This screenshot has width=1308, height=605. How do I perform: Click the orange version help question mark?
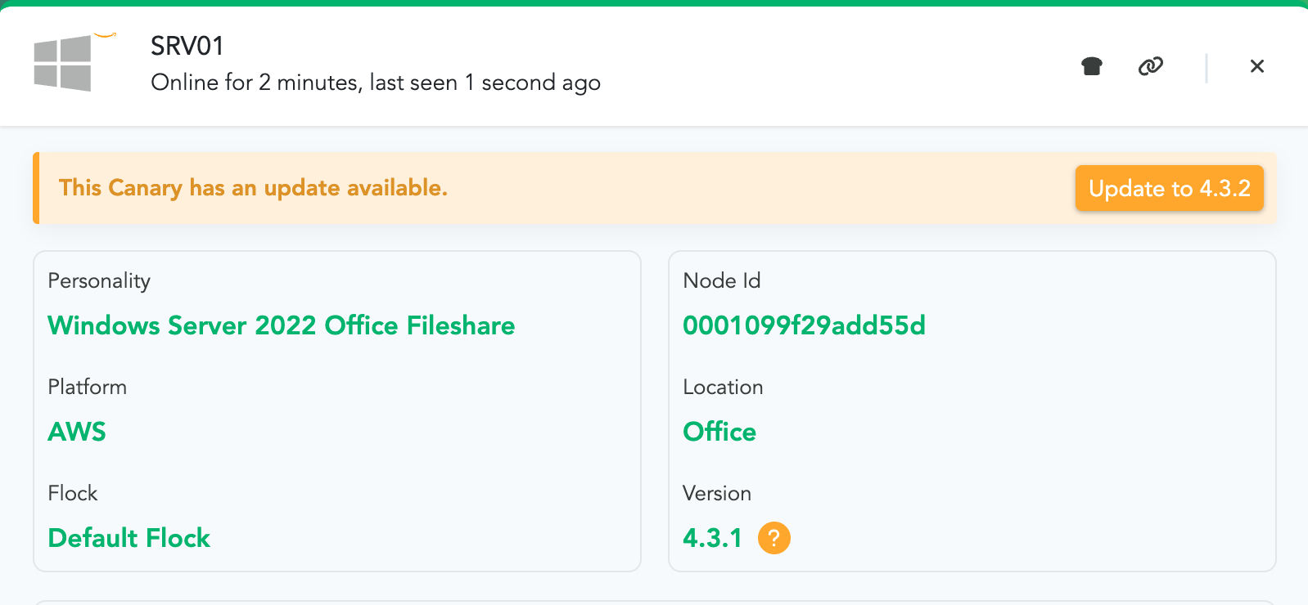774,538
